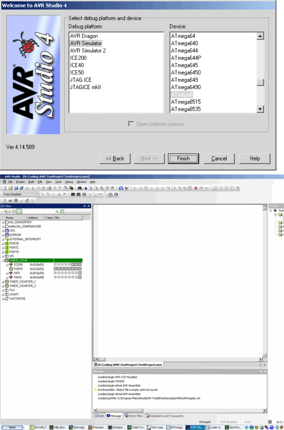Click the Finish button
The height and width of the screenshot is (430, 284).
click(184, 159)
